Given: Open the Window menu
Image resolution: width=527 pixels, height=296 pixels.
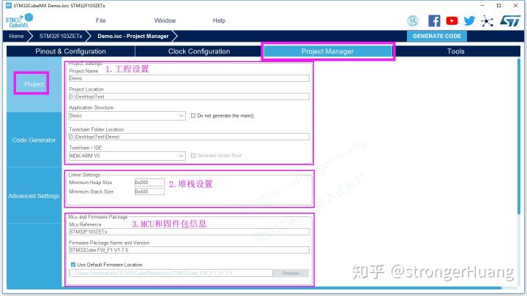Looking at the screenshot, I should point(165,20).
